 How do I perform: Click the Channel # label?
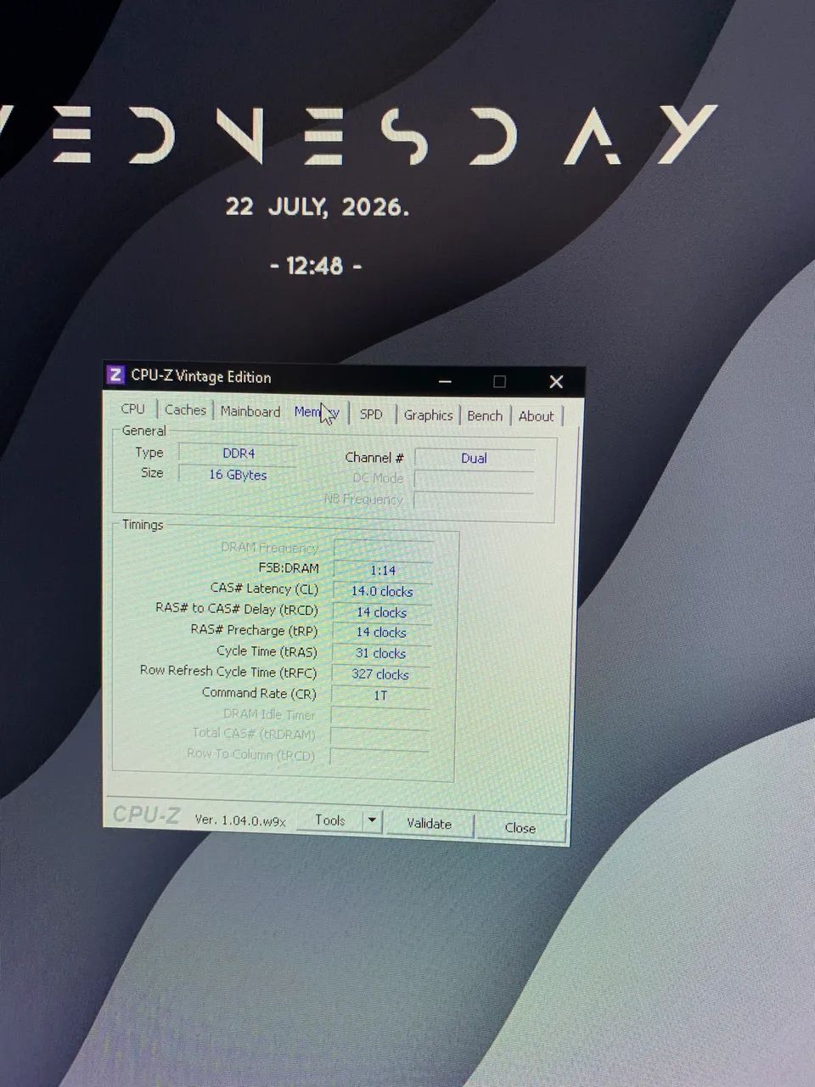pyautogui.click(x=374, y=458)
